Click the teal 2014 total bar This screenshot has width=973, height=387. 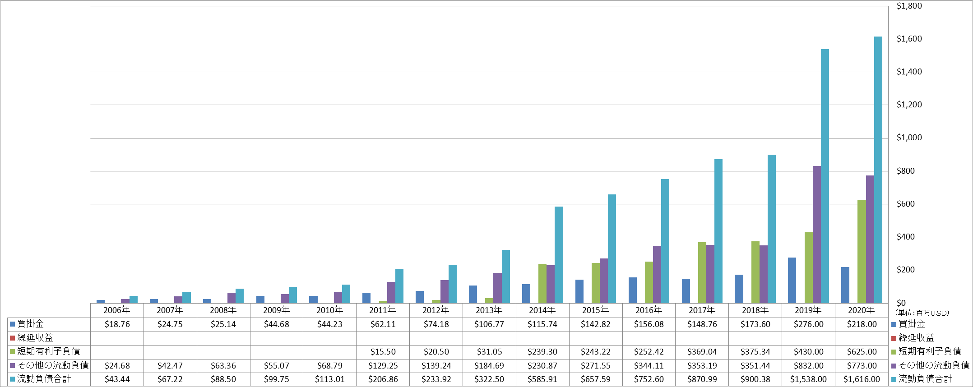559,255
